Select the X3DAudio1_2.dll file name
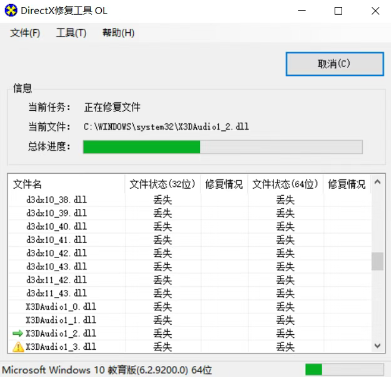The height and width of the screenshot is (377, 391). pos(61,333)
